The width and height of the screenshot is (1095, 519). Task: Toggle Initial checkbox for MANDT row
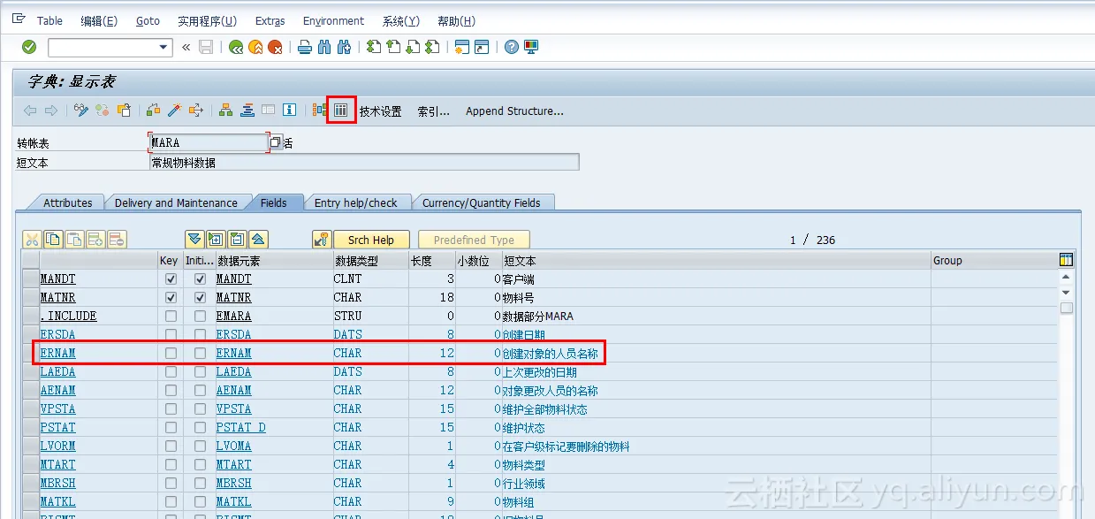click(201, 279)
